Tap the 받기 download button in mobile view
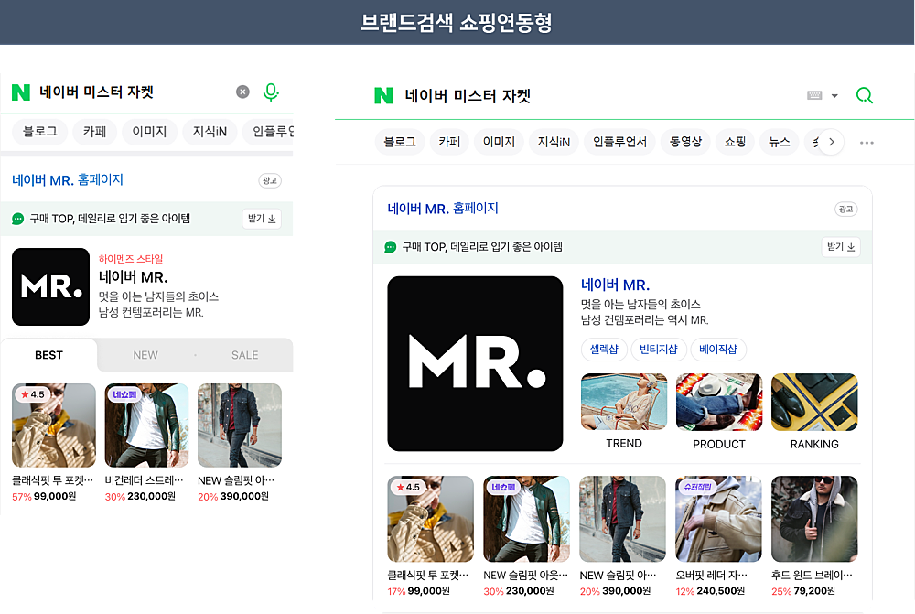The width and height of the screenshot is (915, 614). tap(262, 219)
